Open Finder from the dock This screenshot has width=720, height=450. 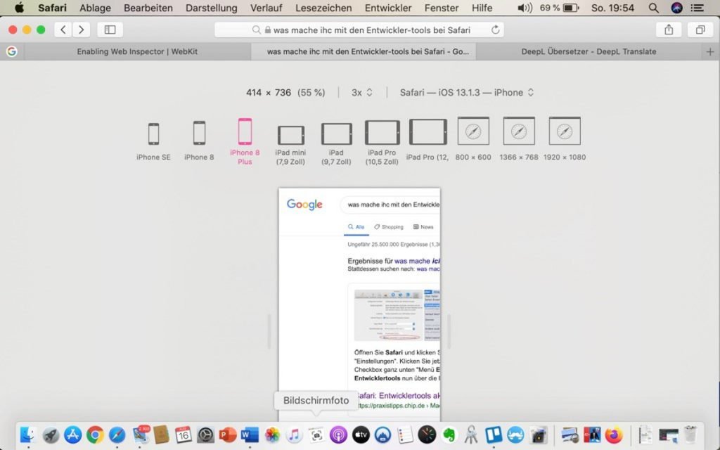point(28,435)
